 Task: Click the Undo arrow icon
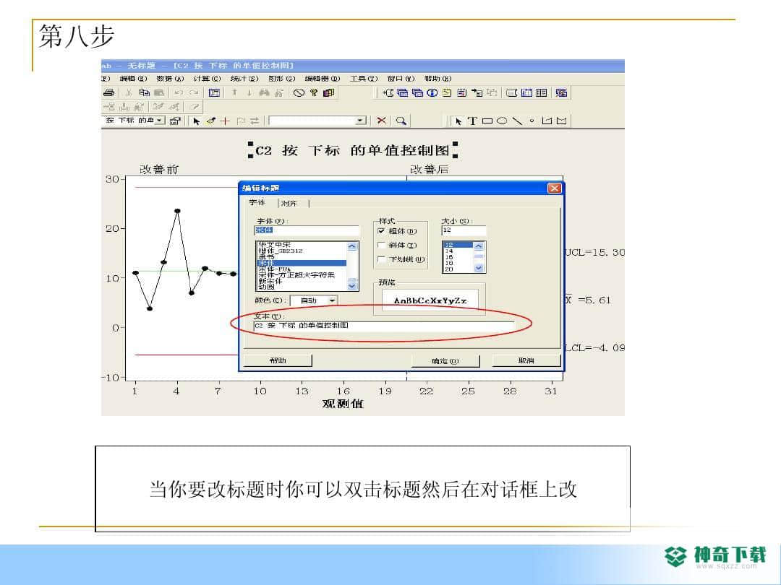tap(179, 92)
